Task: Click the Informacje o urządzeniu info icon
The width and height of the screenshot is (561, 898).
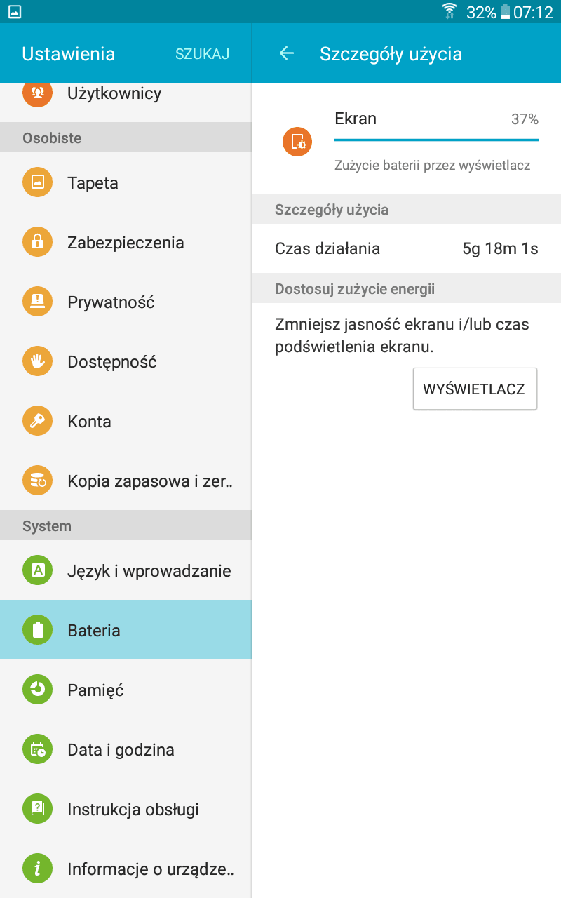Action: pyautogui.click(x=38, y=869)
